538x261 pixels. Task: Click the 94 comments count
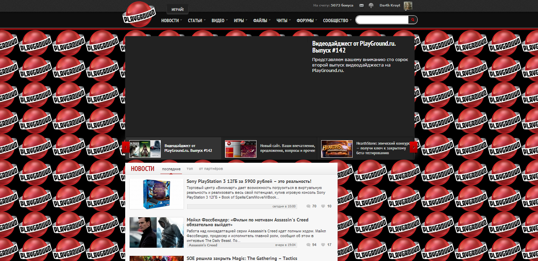point(314,245)
